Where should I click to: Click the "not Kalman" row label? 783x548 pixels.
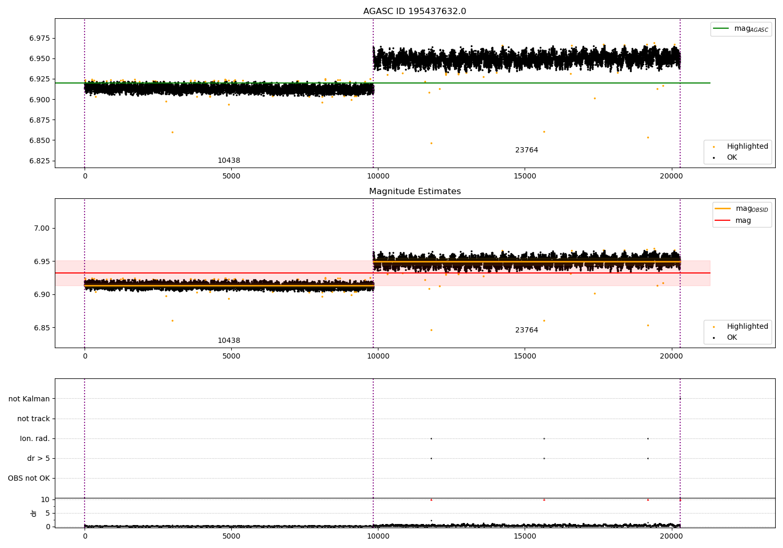tap(29, 399)
